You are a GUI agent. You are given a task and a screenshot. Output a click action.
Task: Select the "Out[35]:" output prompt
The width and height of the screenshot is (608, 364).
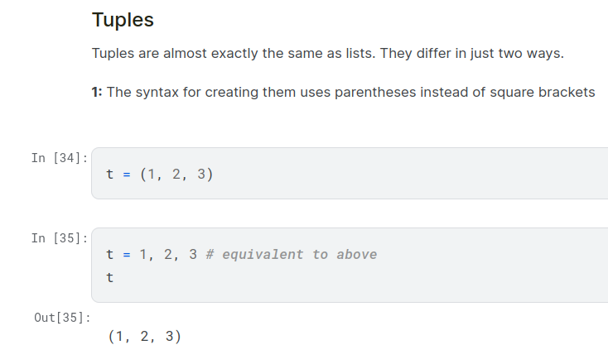[63, 318]
